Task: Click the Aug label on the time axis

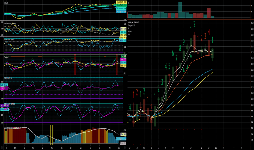Action: [x=80, y=148]
